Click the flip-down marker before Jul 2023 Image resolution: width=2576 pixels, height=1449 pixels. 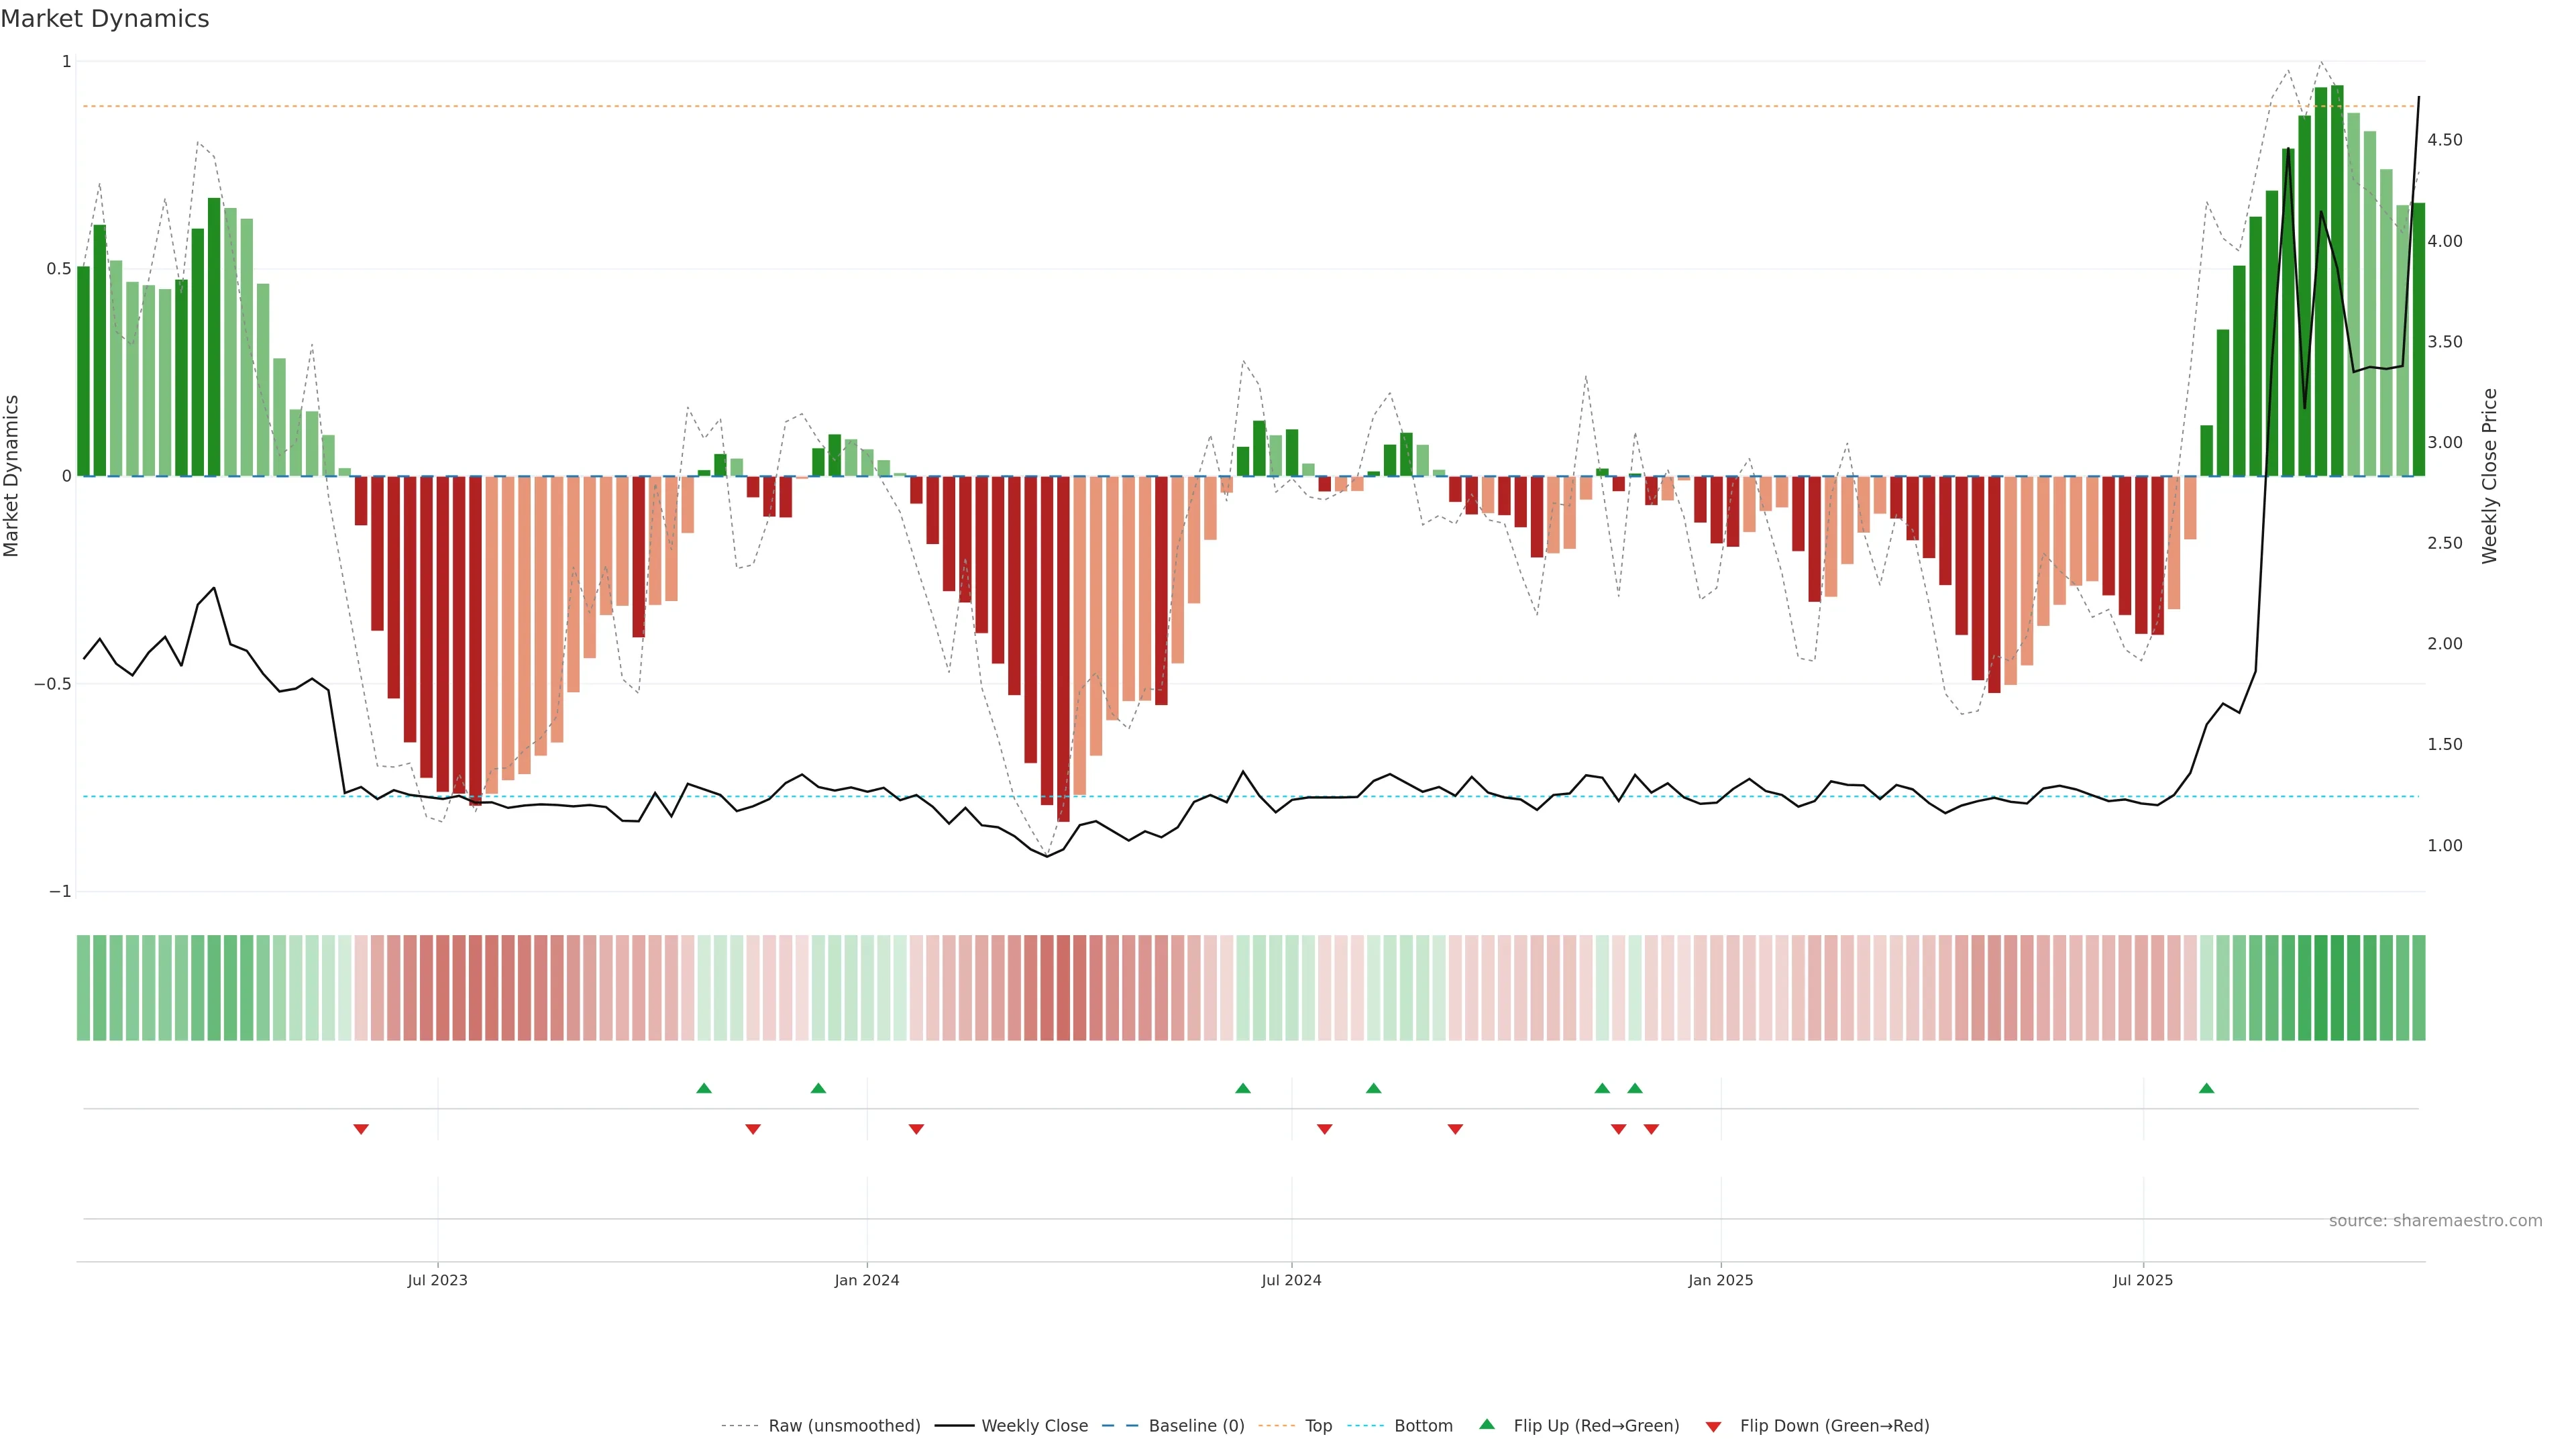(361, 1129)
